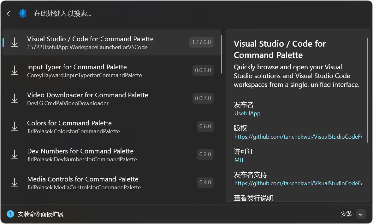The width and height of the screenshot is (373, 224).
Task: Select Colors for Command Palette list entry
Action: 95,127
